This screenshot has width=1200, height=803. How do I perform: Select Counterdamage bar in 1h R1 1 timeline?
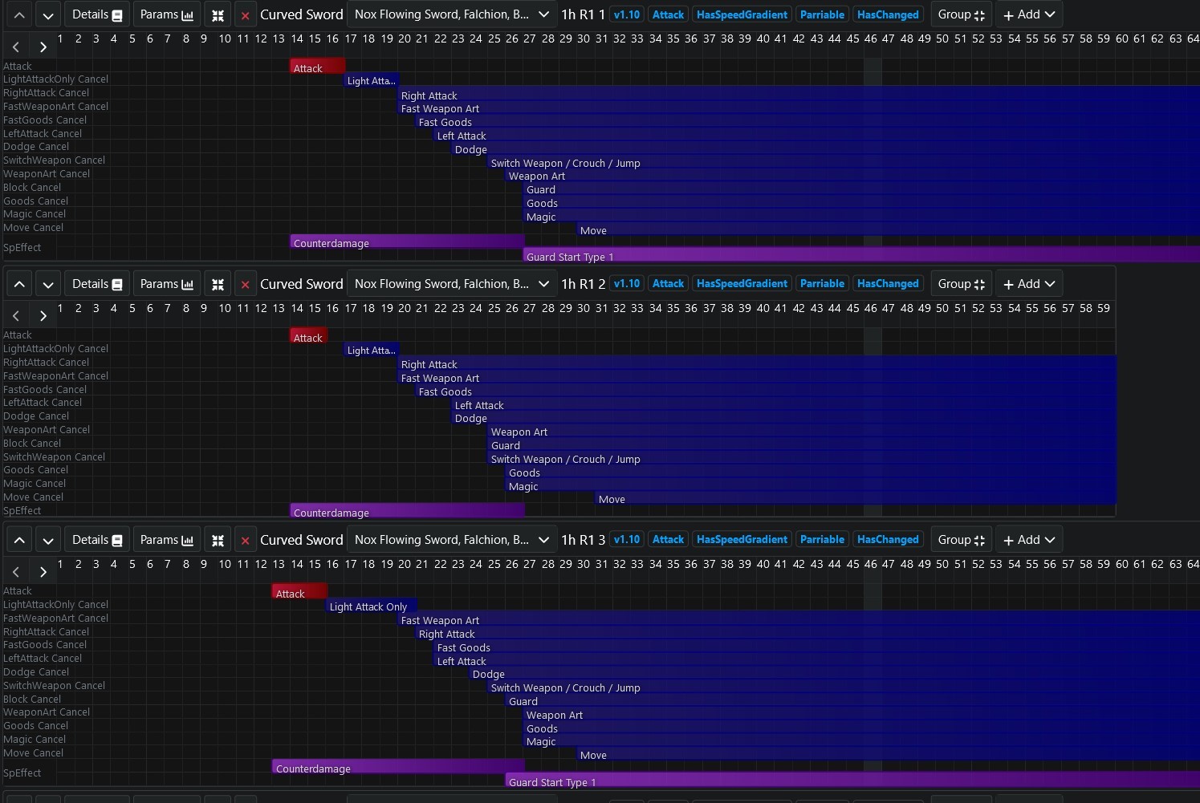click(407, 243)
